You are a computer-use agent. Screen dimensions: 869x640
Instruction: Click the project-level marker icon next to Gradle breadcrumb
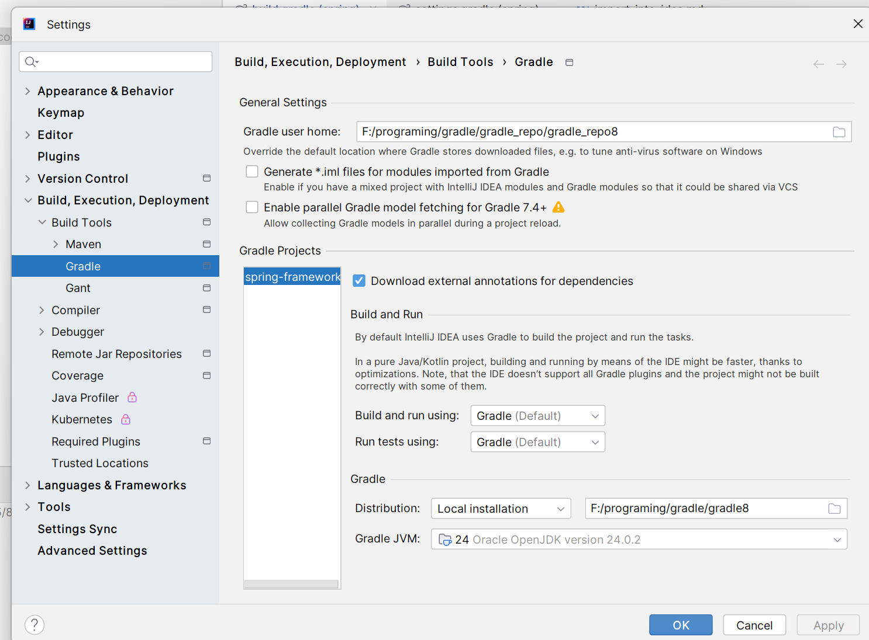click(x=570, y=62)
